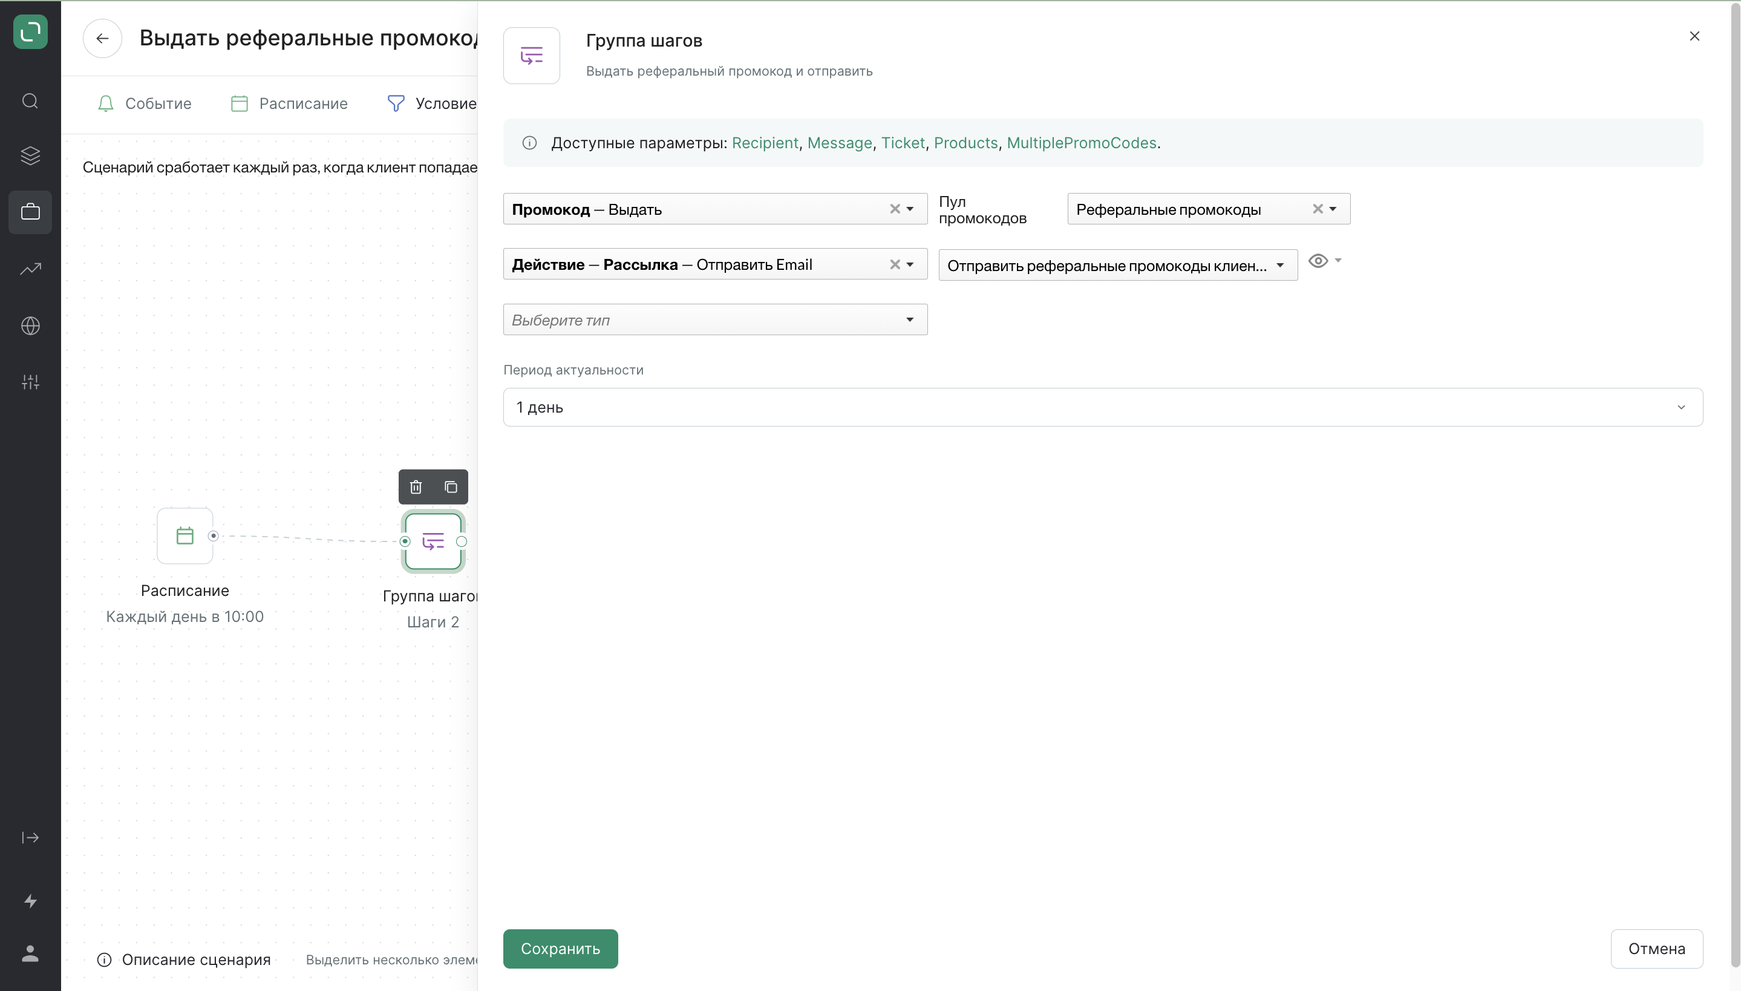Delete the step group with the trash icon
This screenshot has width=1741, height=991.
[x=416, y=486]
